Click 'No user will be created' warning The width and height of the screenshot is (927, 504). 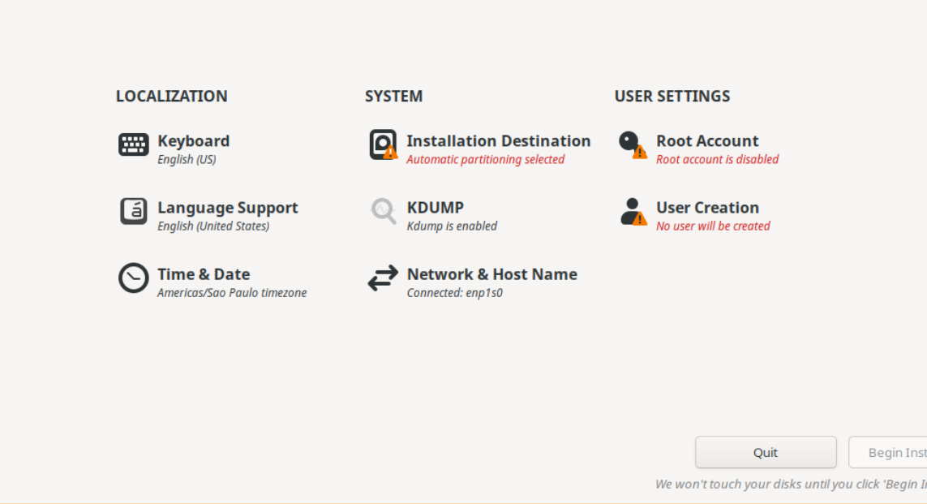[713, 226]
